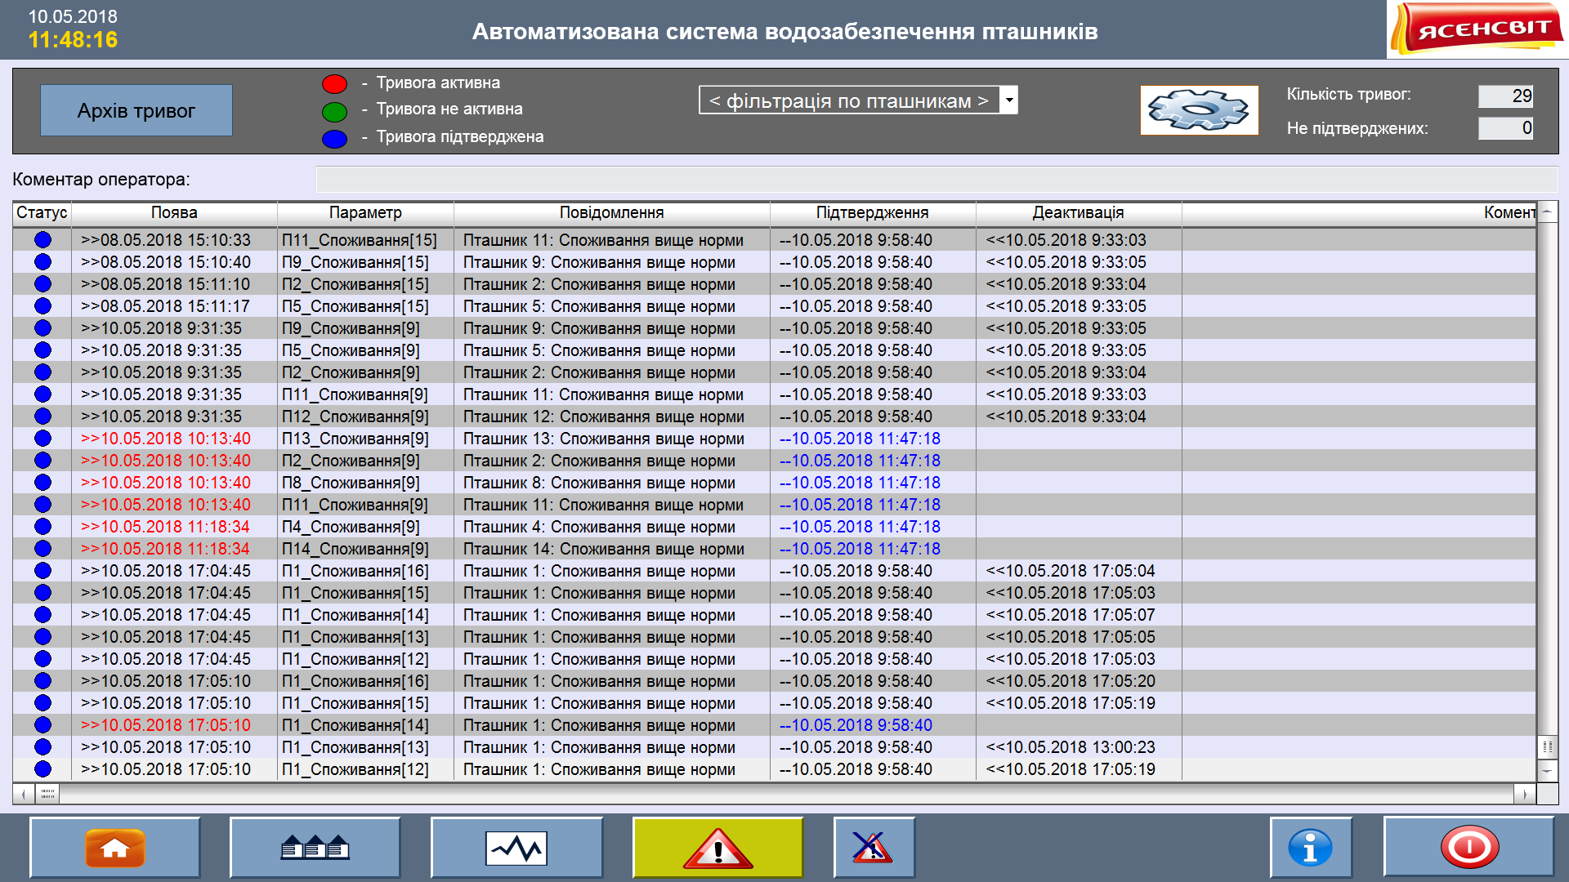1569x882 pixels.
Task: Click status dot of first alarm row
Action: 42,240
